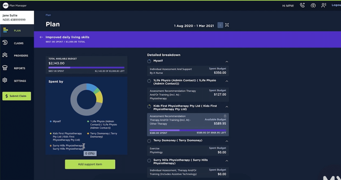Click the donut chart in Spent by
This screenshot has height=180, width=341.
tap(87, 100)
